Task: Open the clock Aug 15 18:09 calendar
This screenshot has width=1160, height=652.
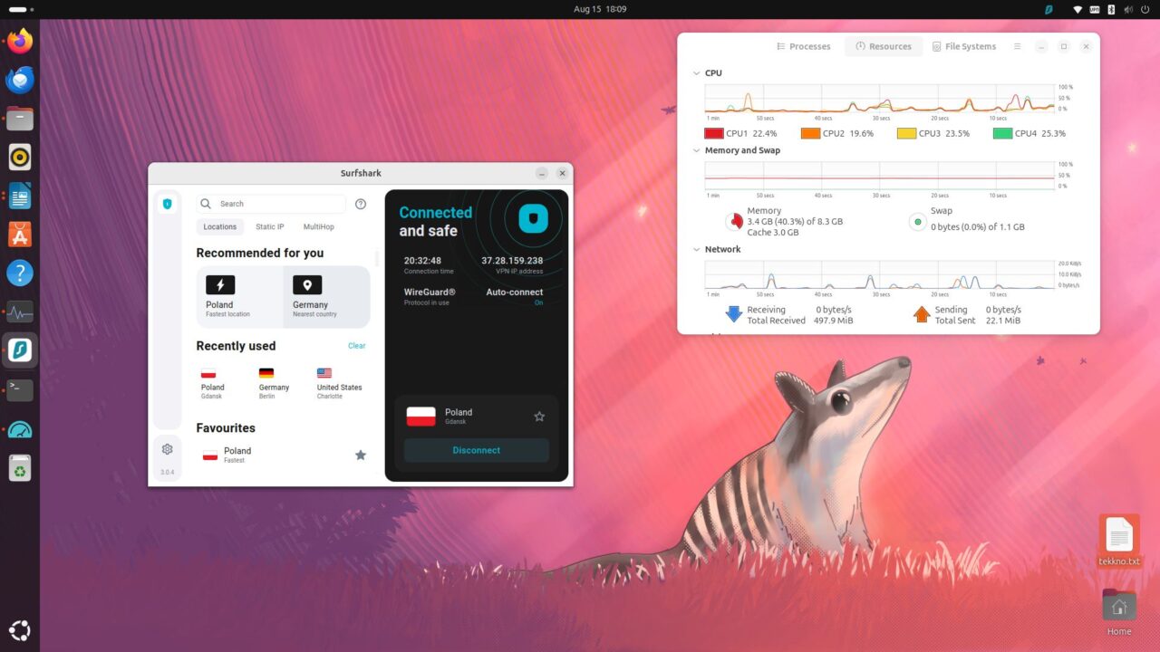Action: click(600, 9)
